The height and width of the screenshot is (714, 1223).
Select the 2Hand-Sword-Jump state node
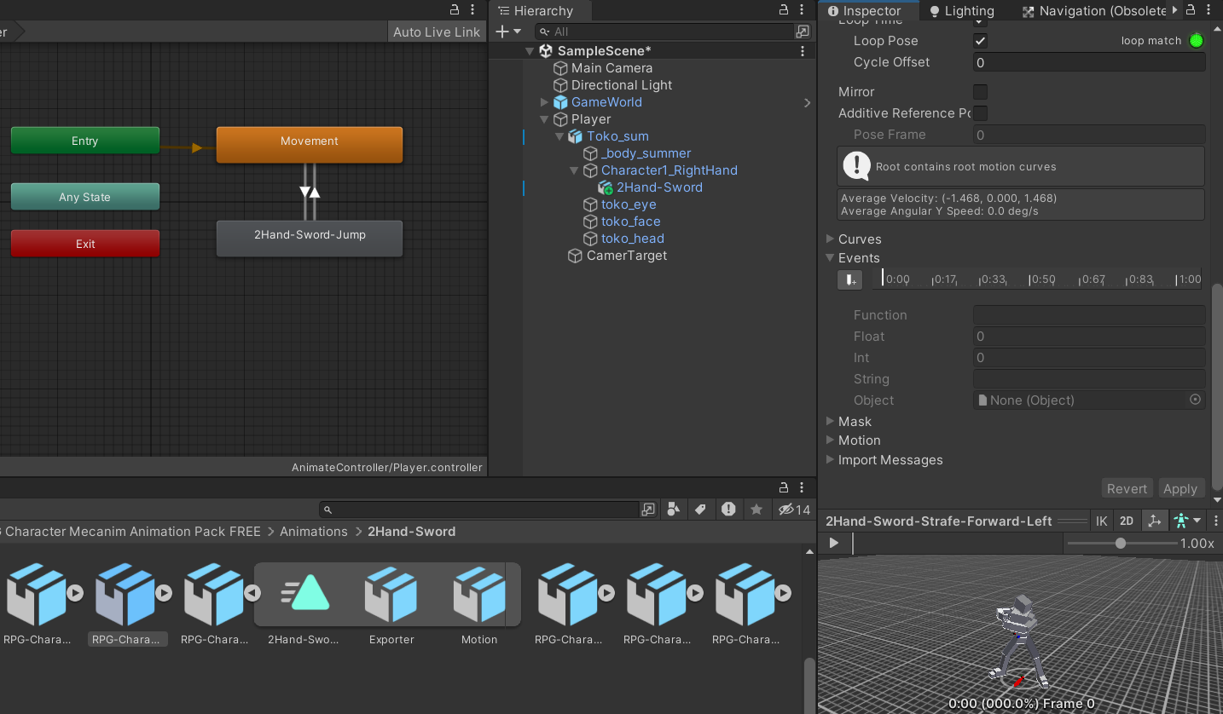click(x=310, y=238)
